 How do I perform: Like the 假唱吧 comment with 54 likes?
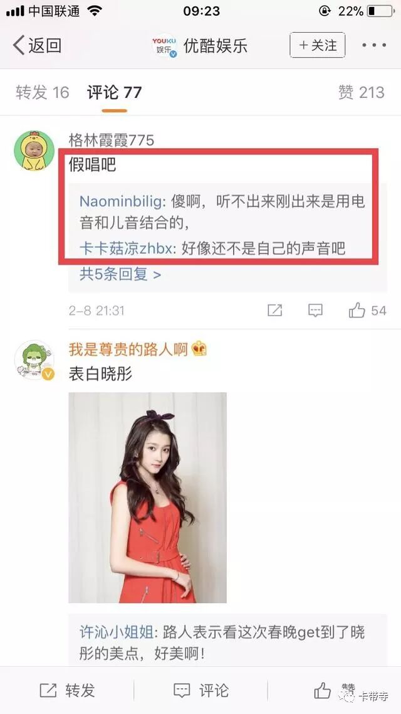(x=357, y=311)
